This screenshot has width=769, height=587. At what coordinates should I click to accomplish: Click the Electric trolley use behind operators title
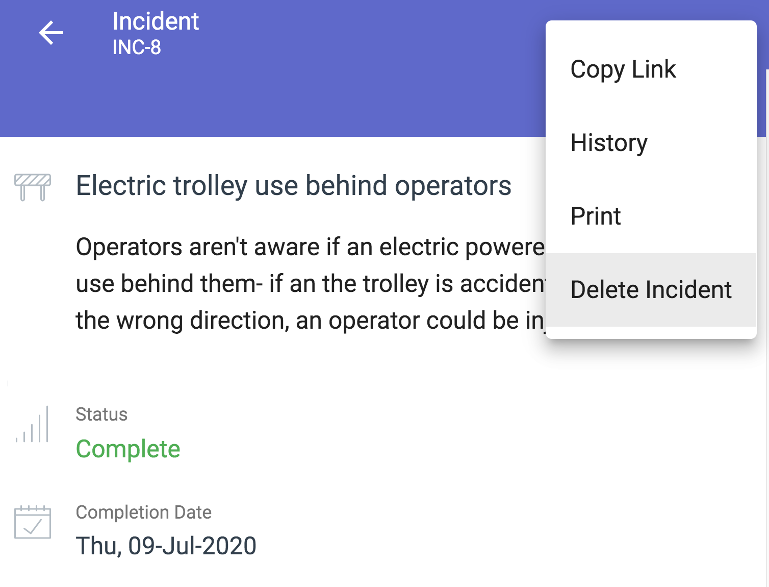[293, 185]
